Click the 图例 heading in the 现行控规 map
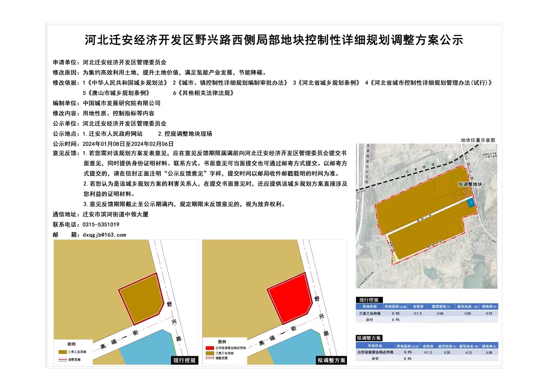The height and width of the screenshot is (386, 547). pos(71,344)
